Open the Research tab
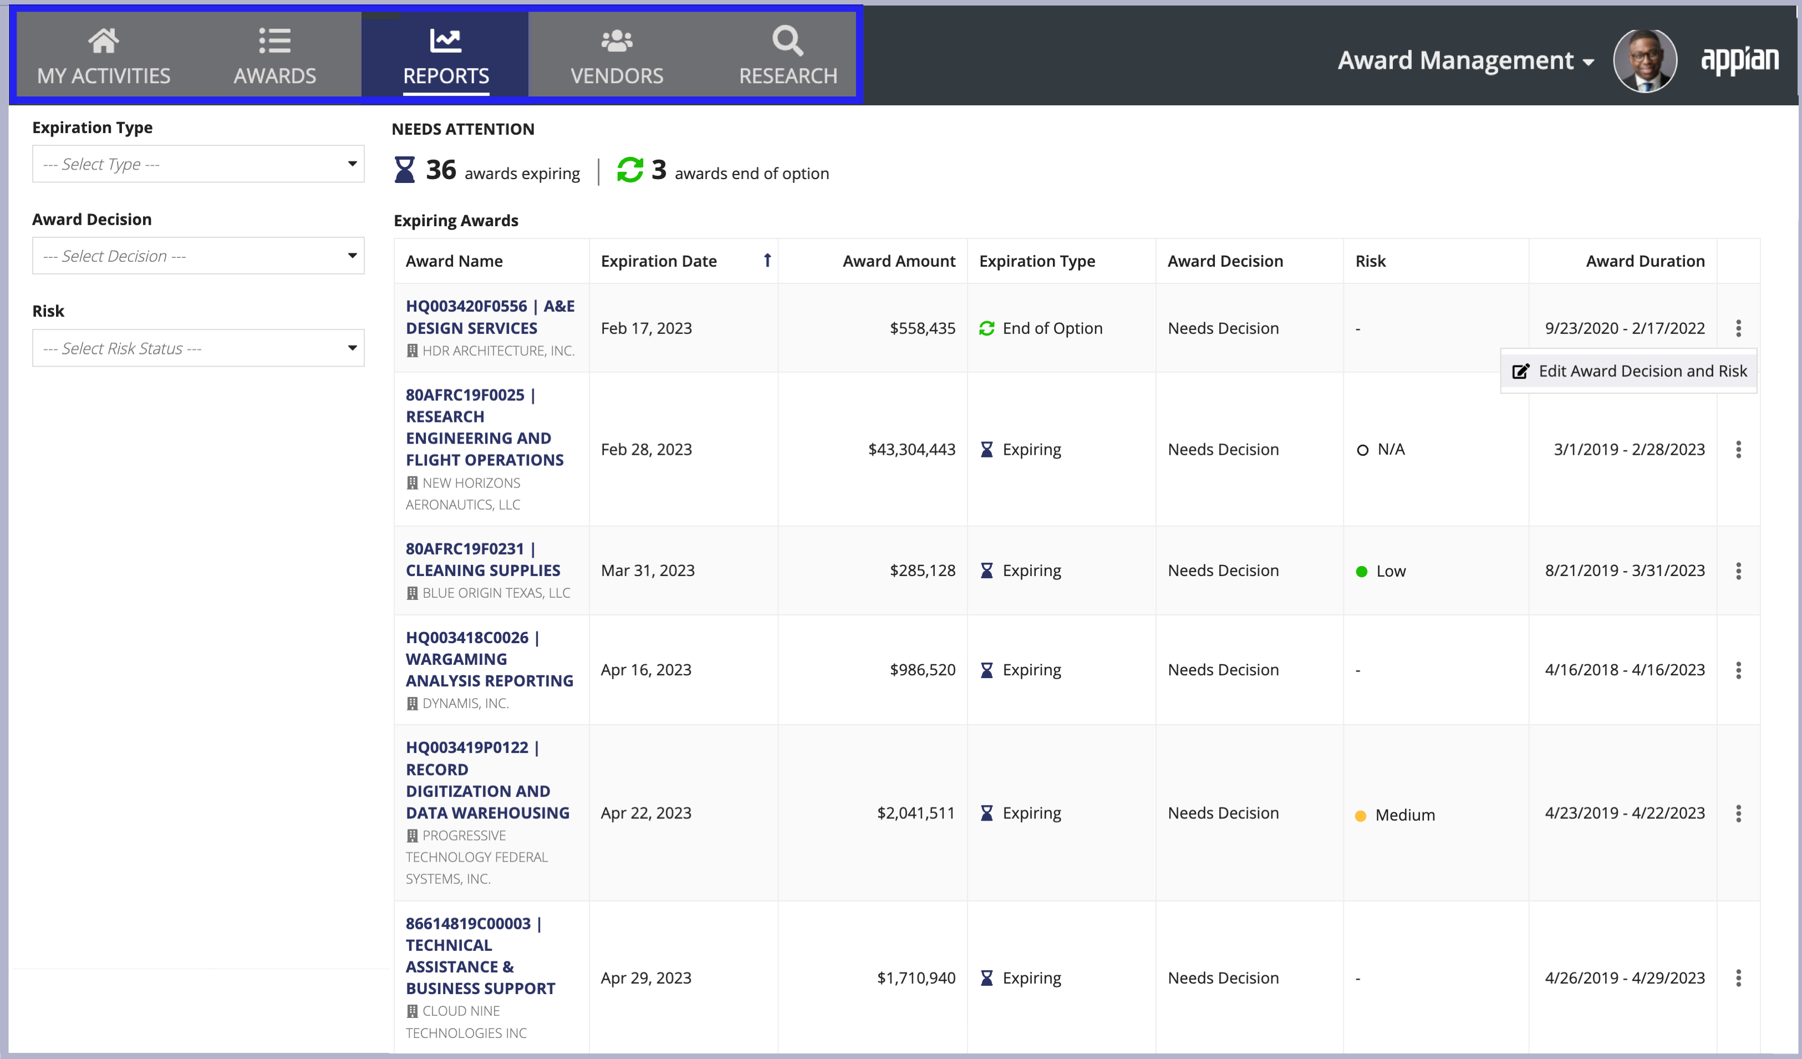The image size is (1802, 1059). 787,55
